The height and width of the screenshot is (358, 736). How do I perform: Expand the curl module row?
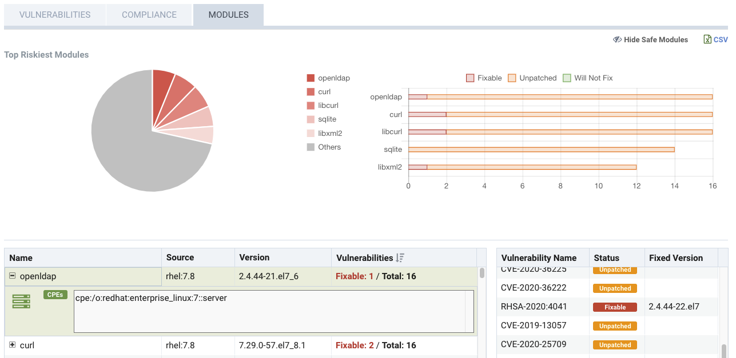pos(12,345)
